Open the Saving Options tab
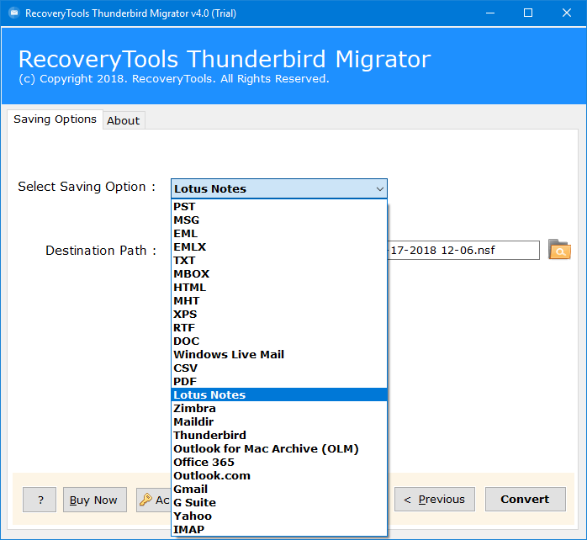This screenshot has width=587, height=540. point(55,119)
